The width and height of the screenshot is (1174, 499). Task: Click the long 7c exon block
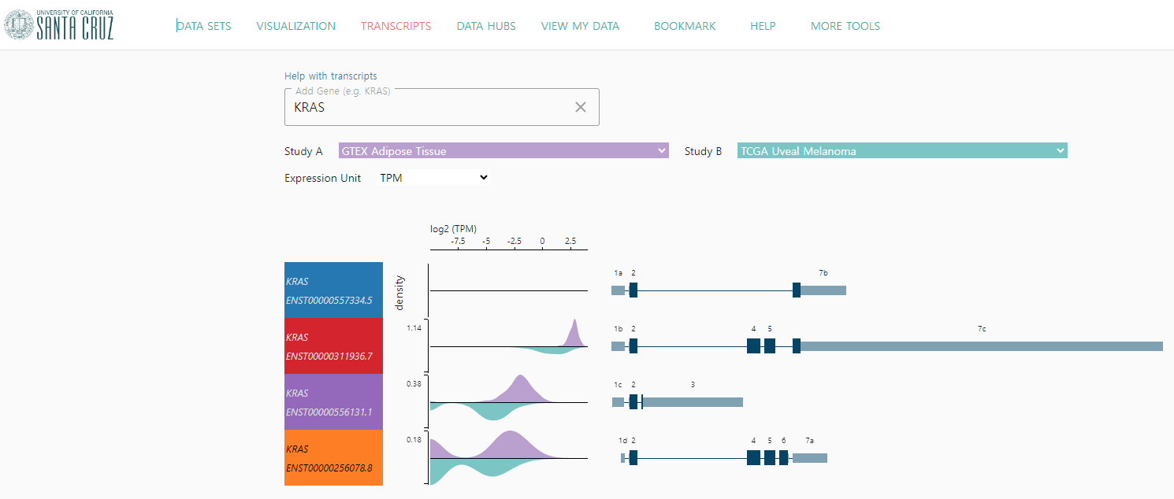click(981, 346)
